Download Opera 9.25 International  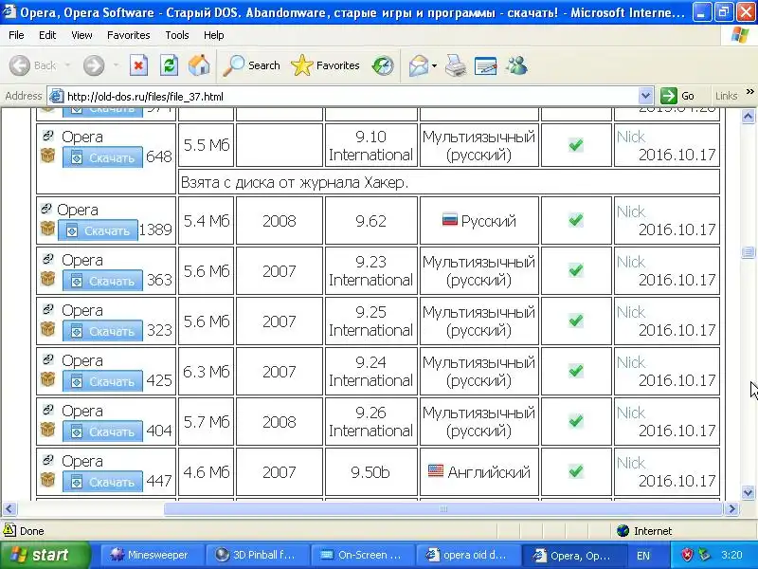coord(102,331)
